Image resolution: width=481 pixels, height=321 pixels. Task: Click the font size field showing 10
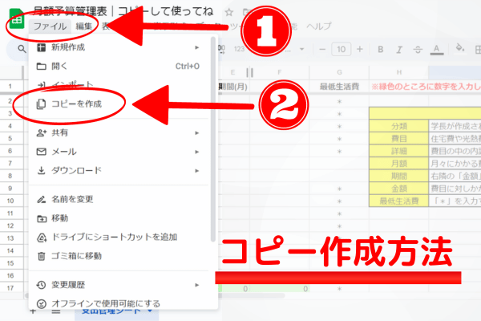click(342, 49)
